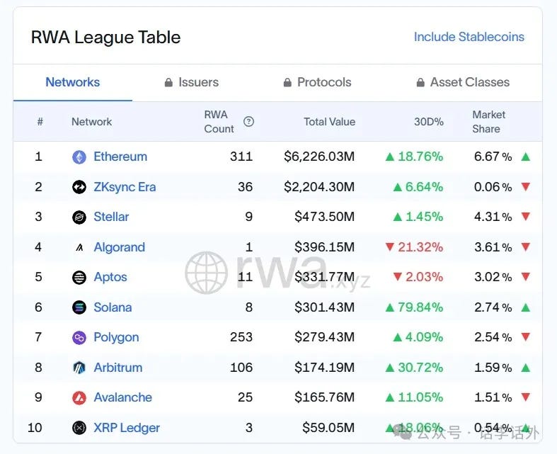
Task: Open the Stellar network link
Action: [x=111, y=217]
